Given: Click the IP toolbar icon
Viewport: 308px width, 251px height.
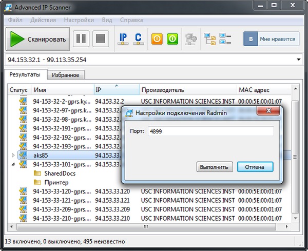Looking at the screenshot, I should (123, 39).
